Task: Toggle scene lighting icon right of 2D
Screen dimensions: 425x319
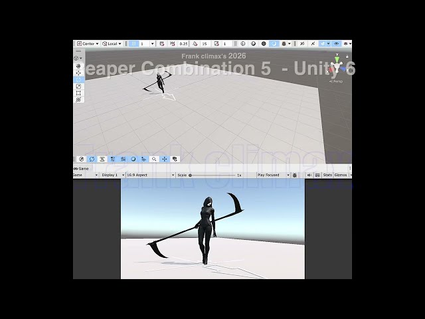Action: (x=313, y=44)
